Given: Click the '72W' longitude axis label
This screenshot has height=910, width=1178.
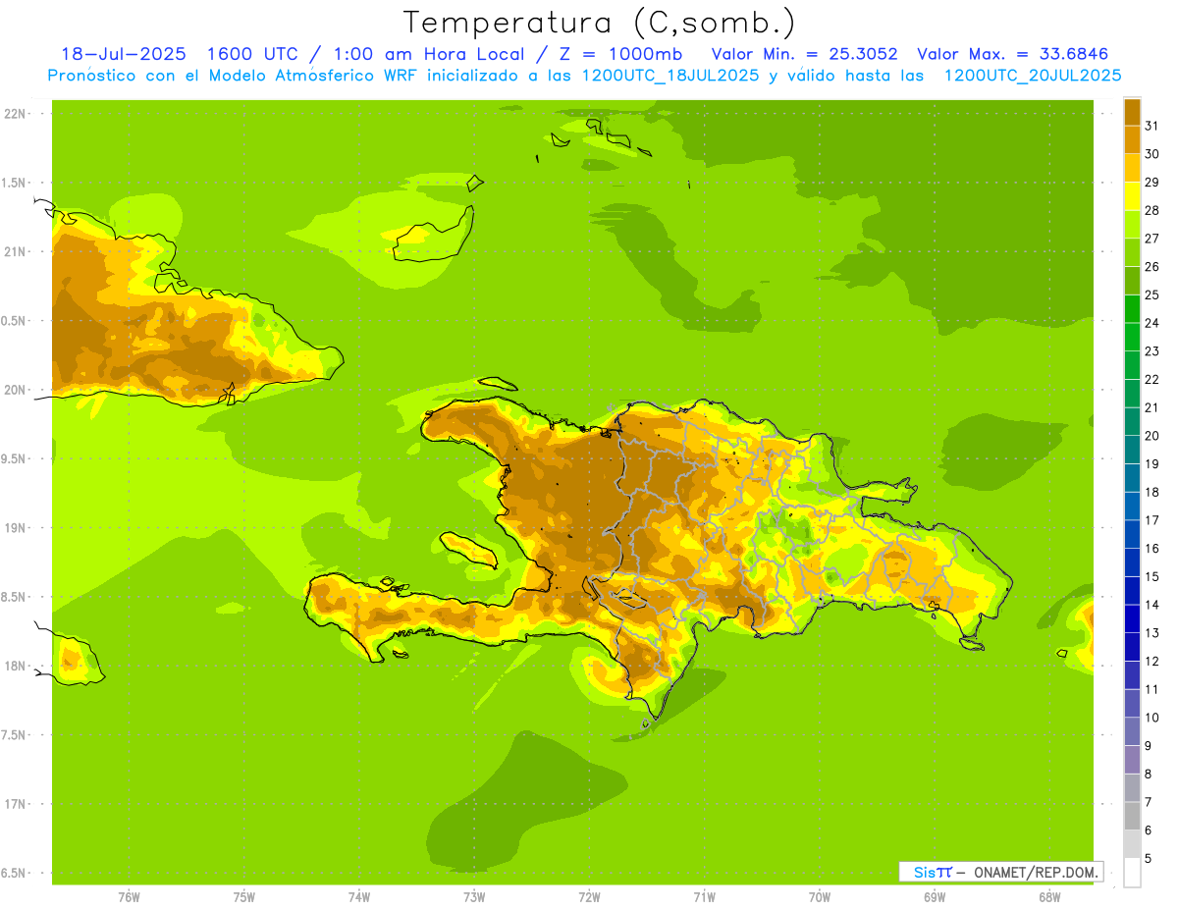Looking at the screenshot, I should click(x=589, y=896).
